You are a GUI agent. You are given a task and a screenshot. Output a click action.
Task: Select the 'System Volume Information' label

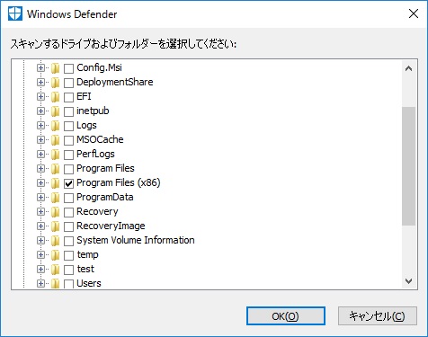point(136,240)
